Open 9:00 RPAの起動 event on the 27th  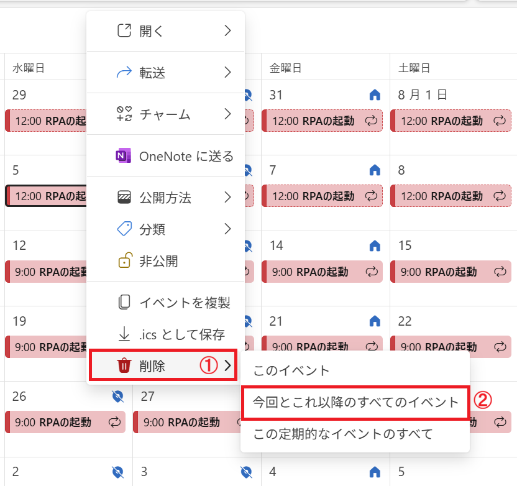click(187, 422)
